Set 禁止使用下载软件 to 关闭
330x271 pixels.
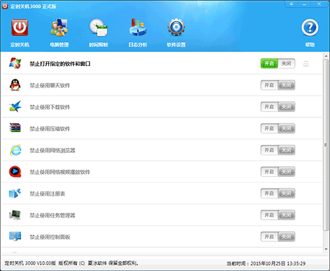[x=286, y=107]
